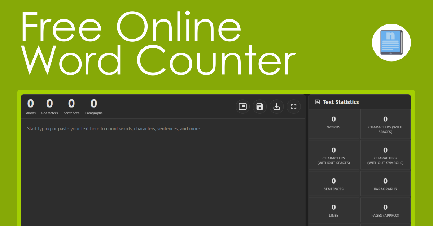
Task: Click the PARAGRAPHS statistics card
Action: click(x=385, y=184)
